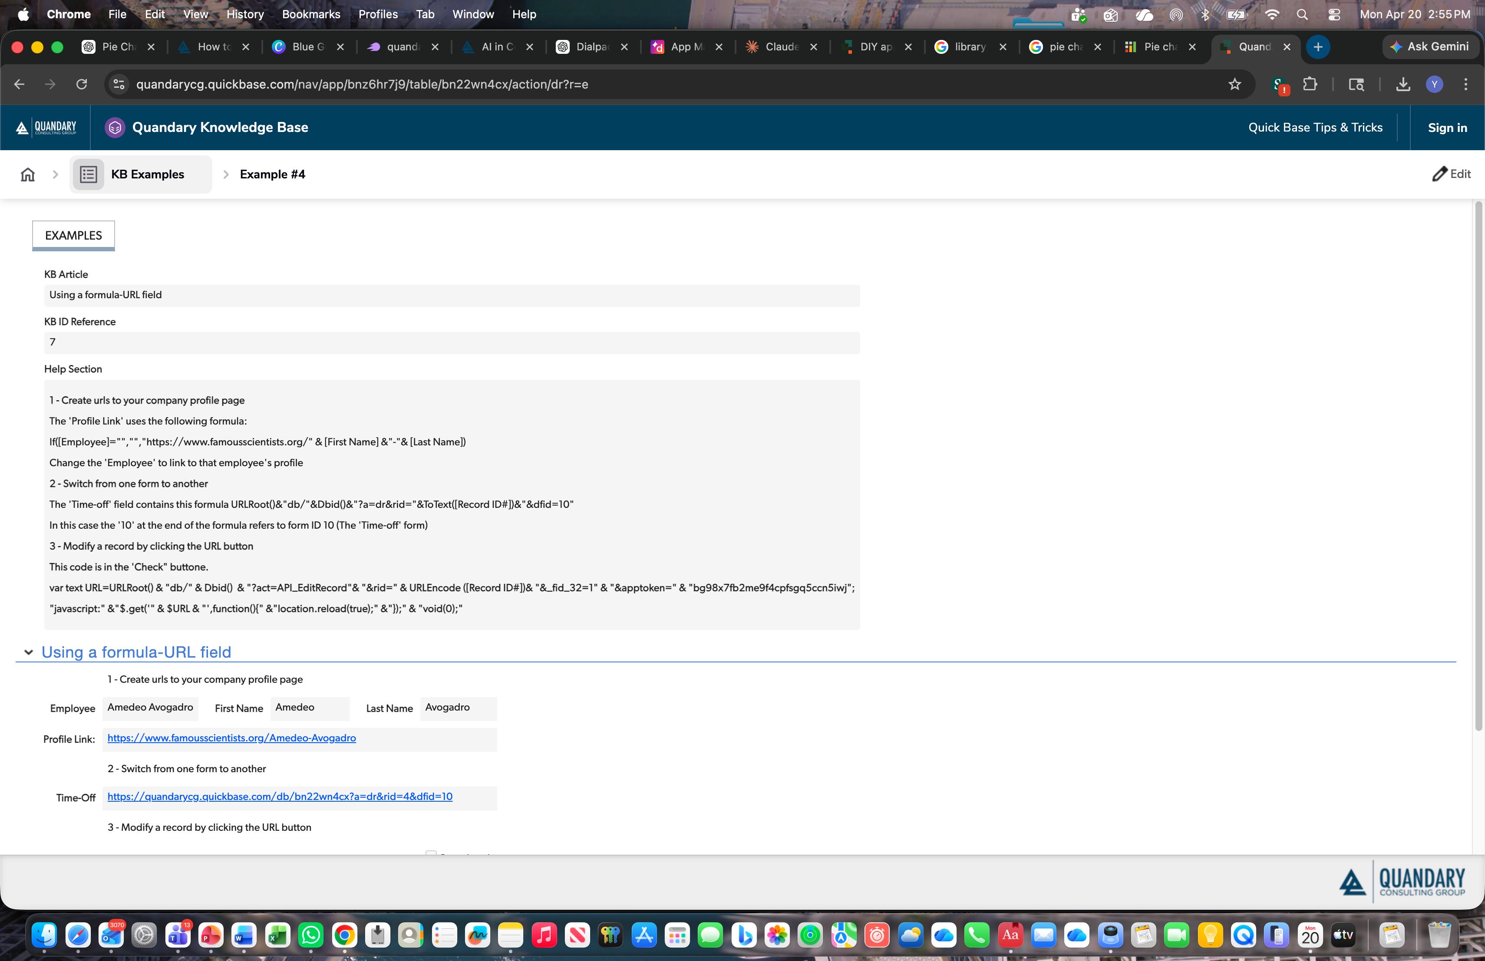This screenshot has height=961, width=1485.
Task: Open the Chrome profile avatar
Action: coord(1435,84)
